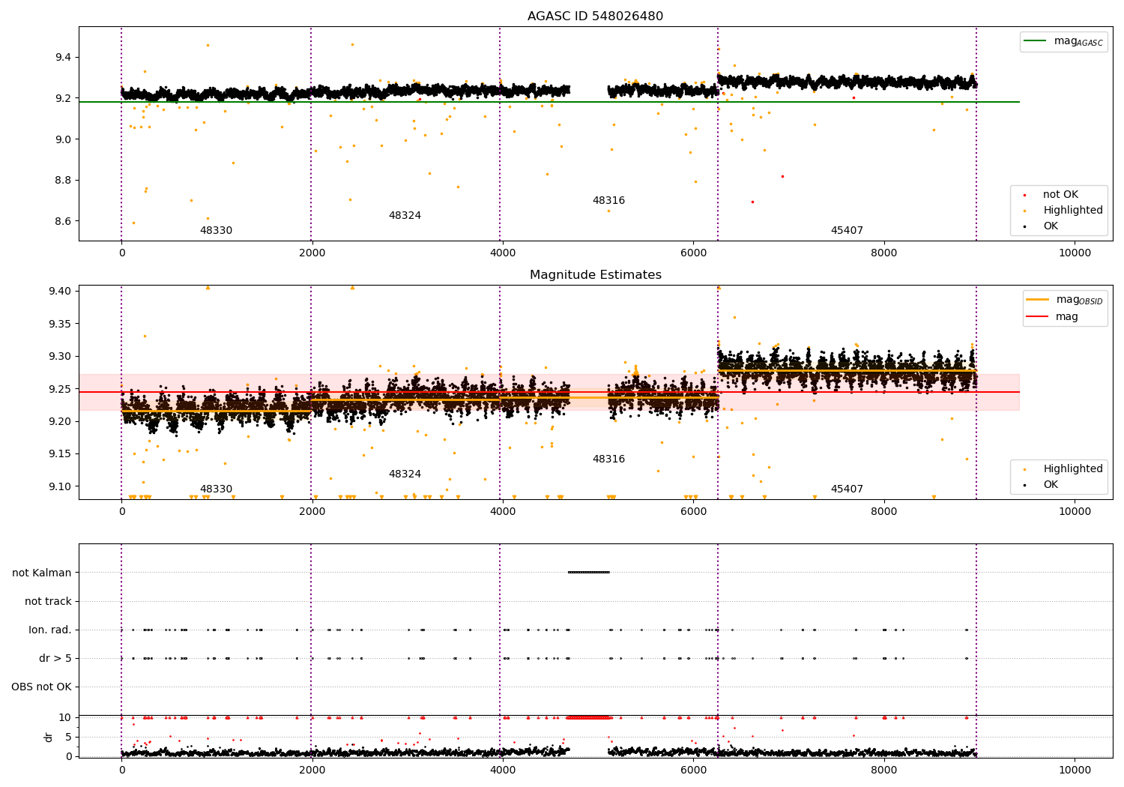Click the 9.25 tick label on middle plot
The height and width of the screenshot is (787, 1124).
pyautogui.click(x=60, y=389)
